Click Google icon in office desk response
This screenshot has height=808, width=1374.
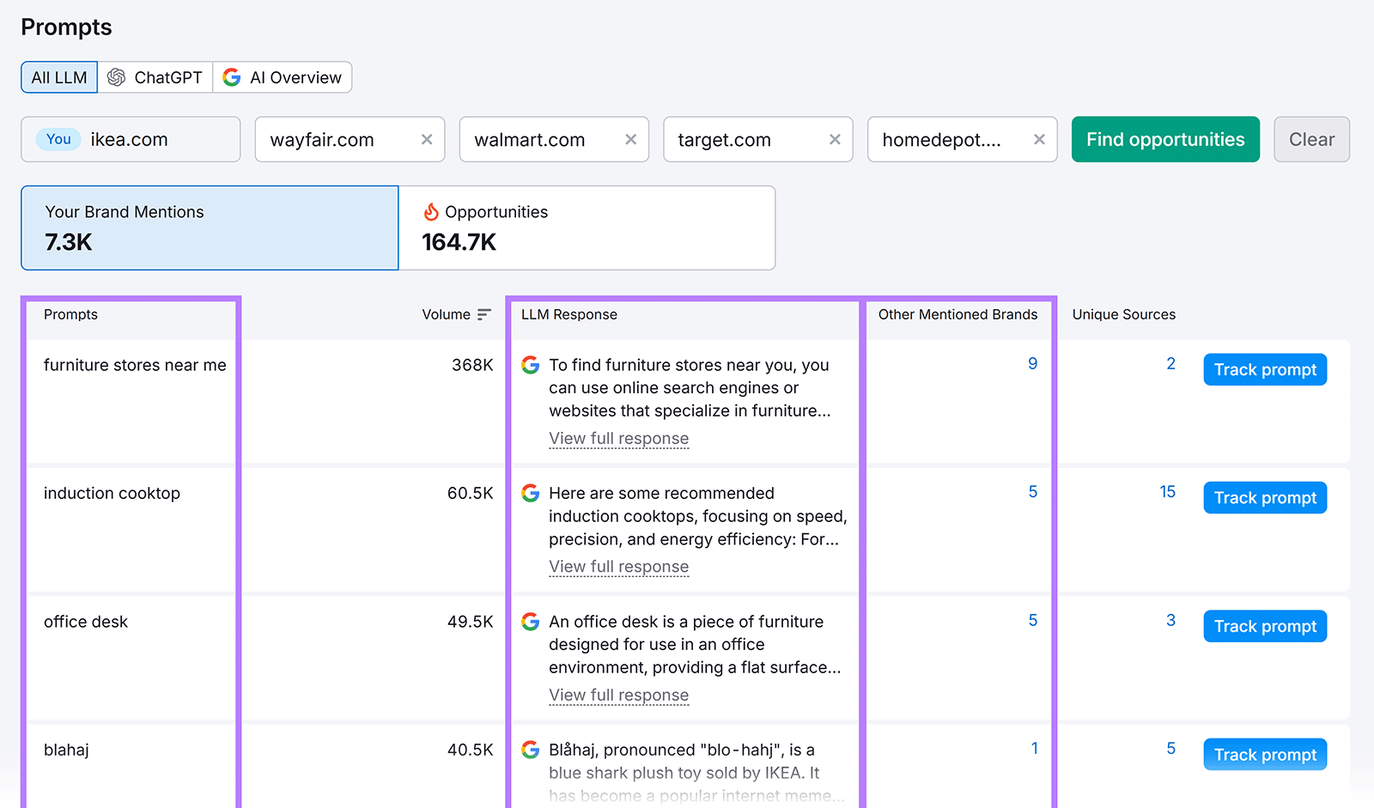click(x=531, y=622)
